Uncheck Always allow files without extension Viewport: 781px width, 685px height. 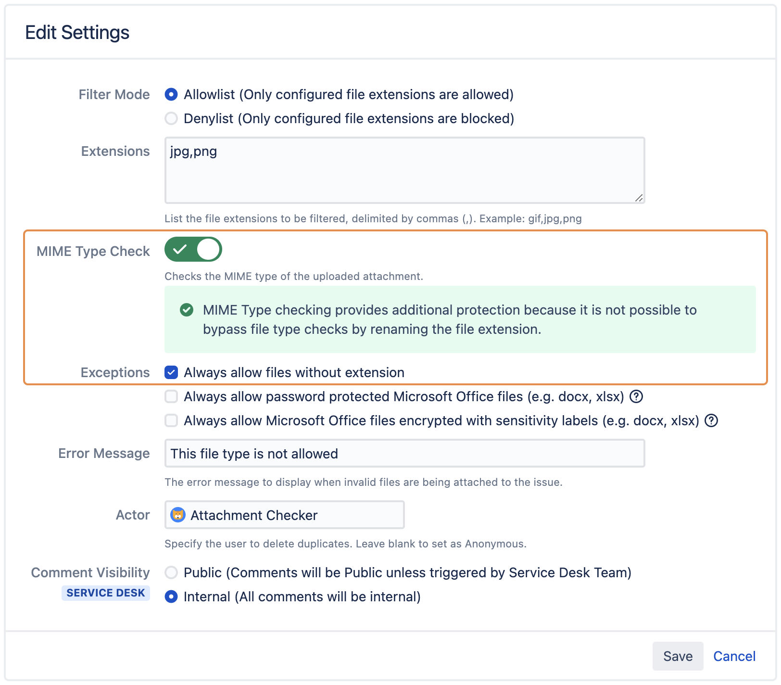tap(171, 372)
